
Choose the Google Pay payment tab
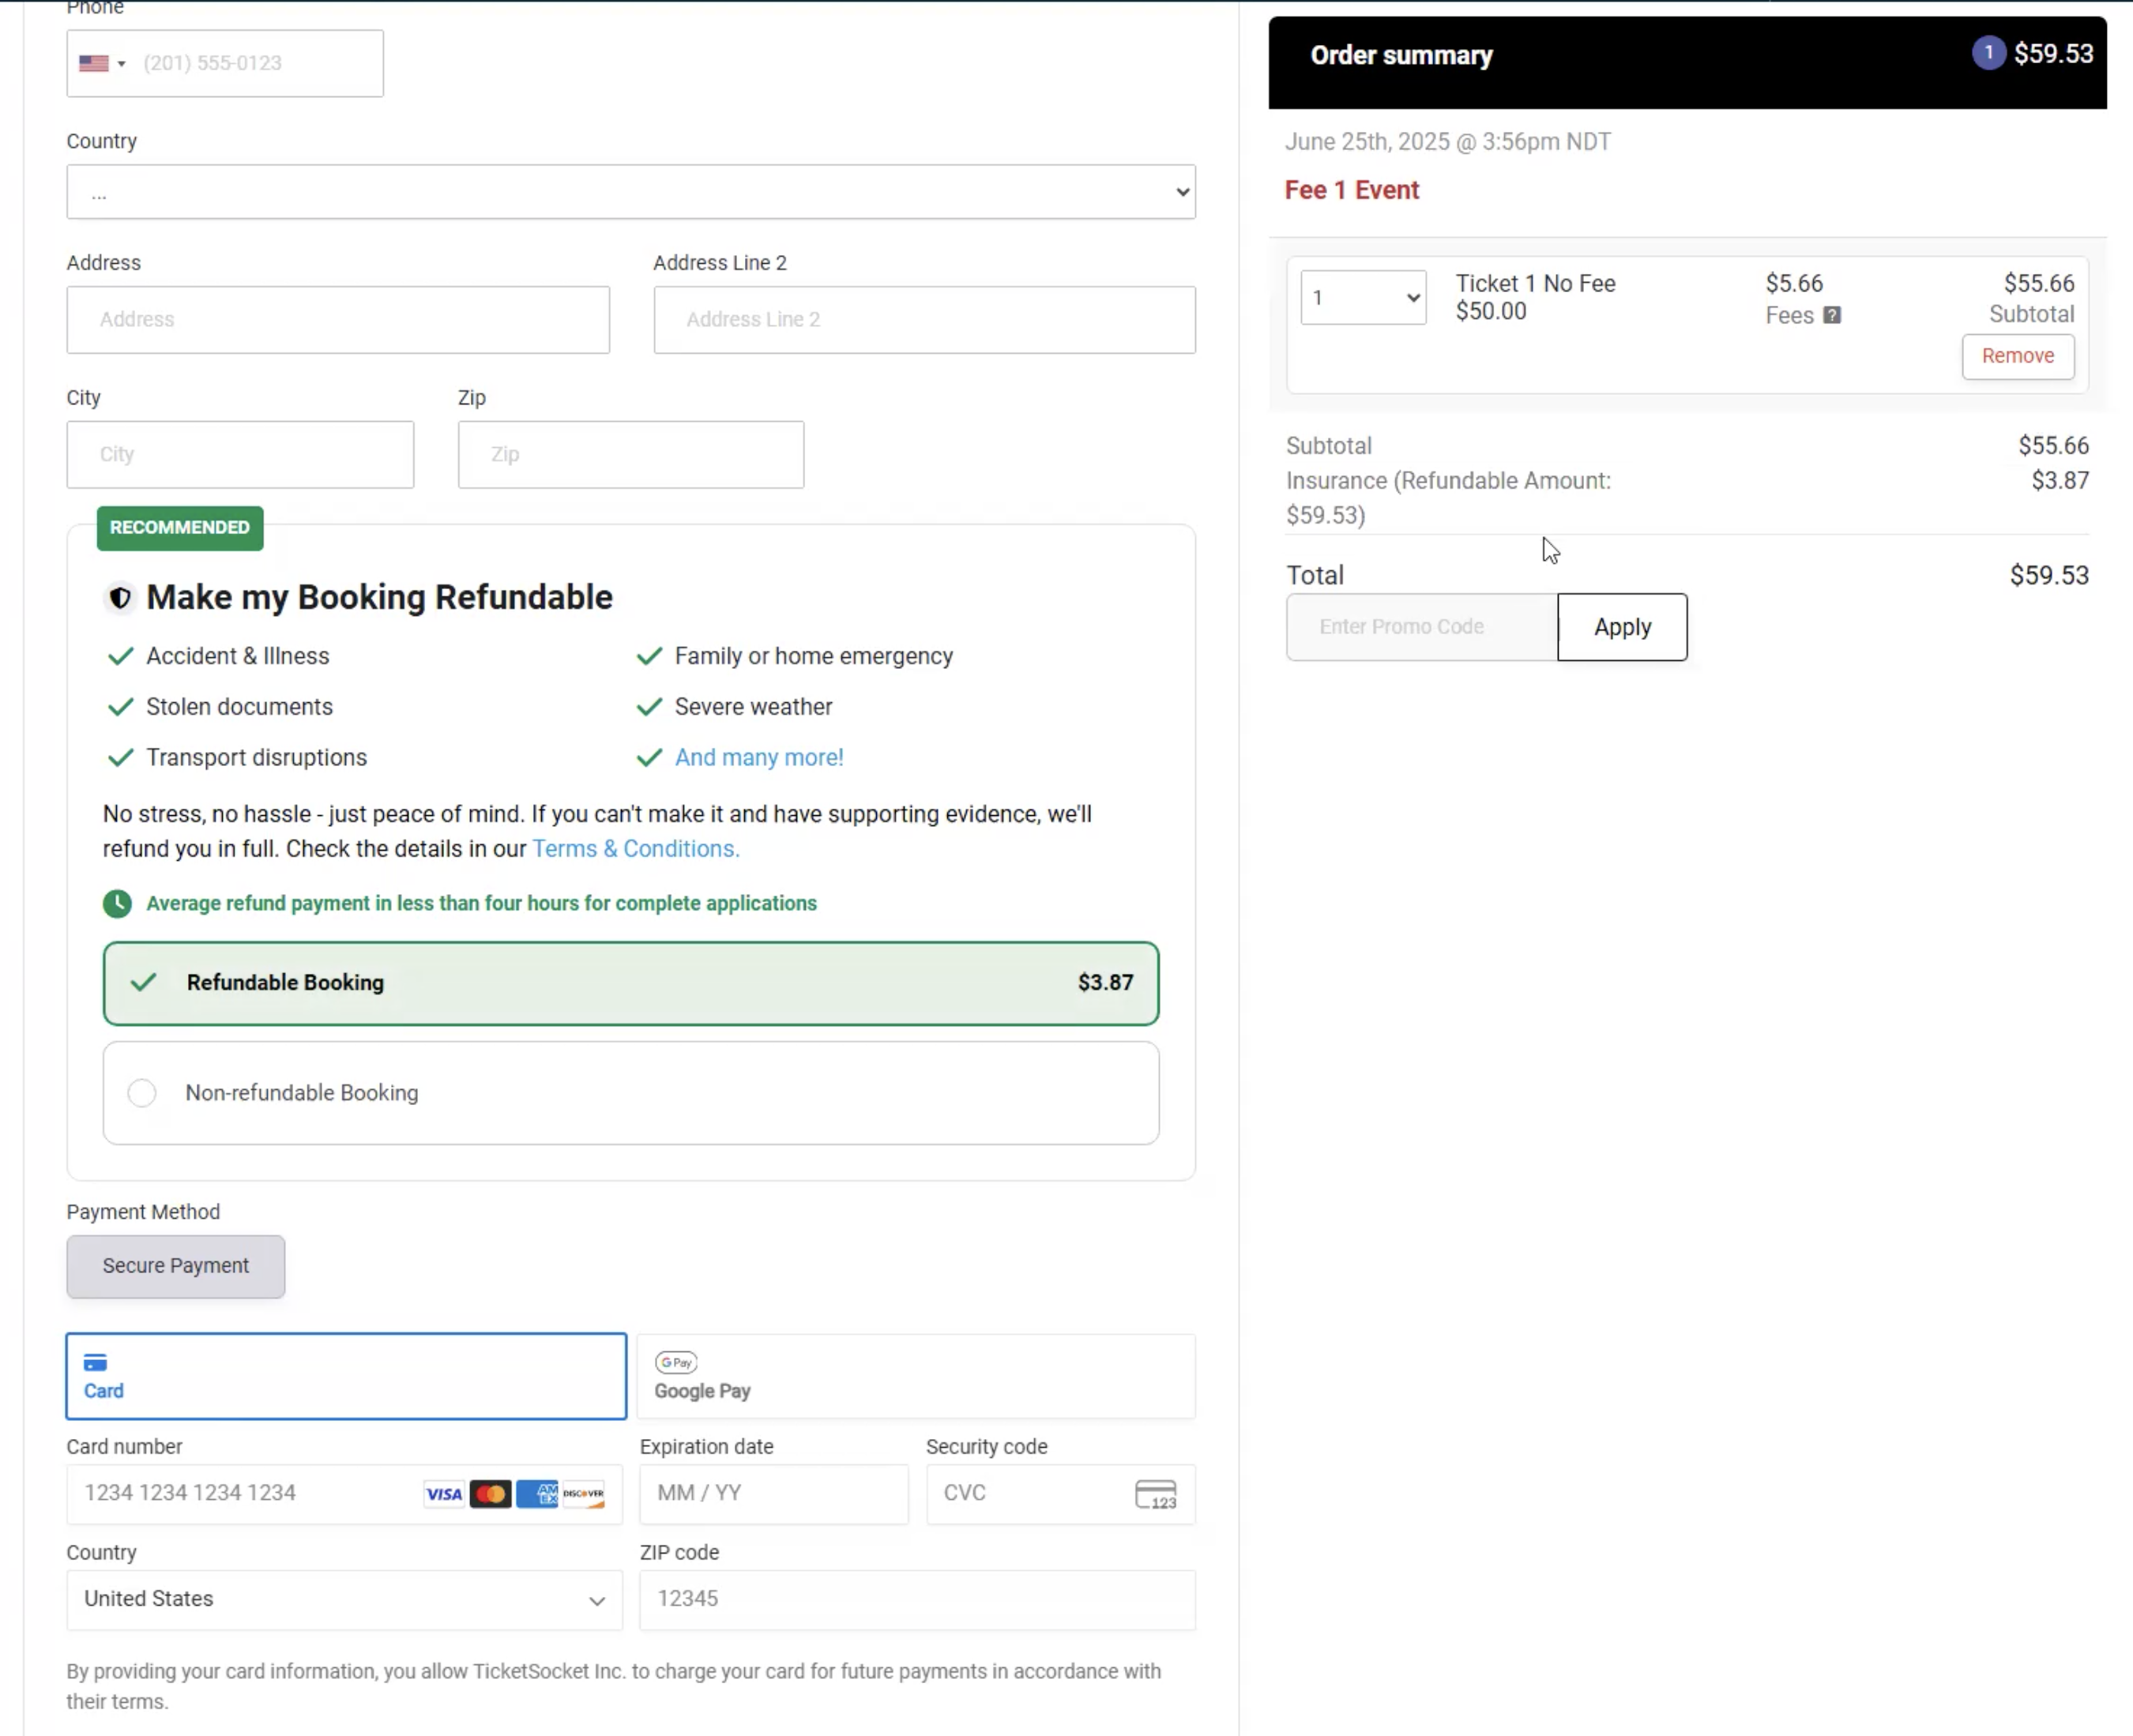[916, 1376]
